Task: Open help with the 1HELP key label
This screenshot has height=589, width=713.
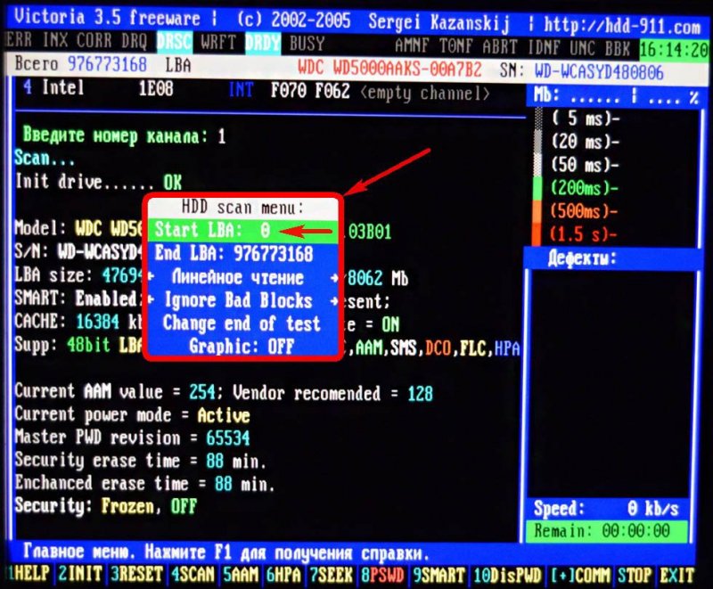Action: (x=29, y=574)
